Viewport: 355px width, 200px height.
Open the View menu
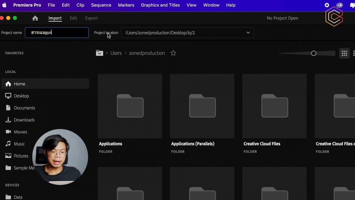tap(192, 5)
